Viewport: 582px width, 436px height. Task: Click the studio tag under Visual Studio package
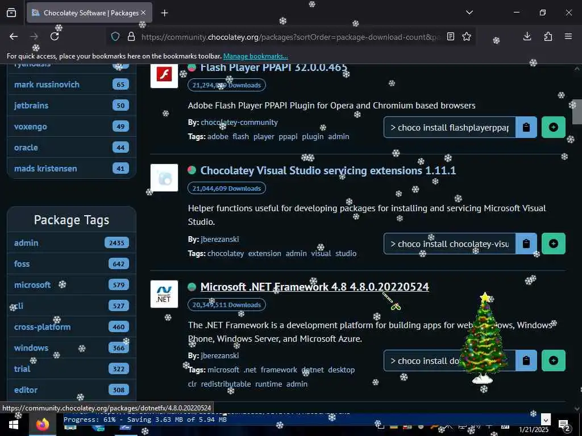[346, 254]
